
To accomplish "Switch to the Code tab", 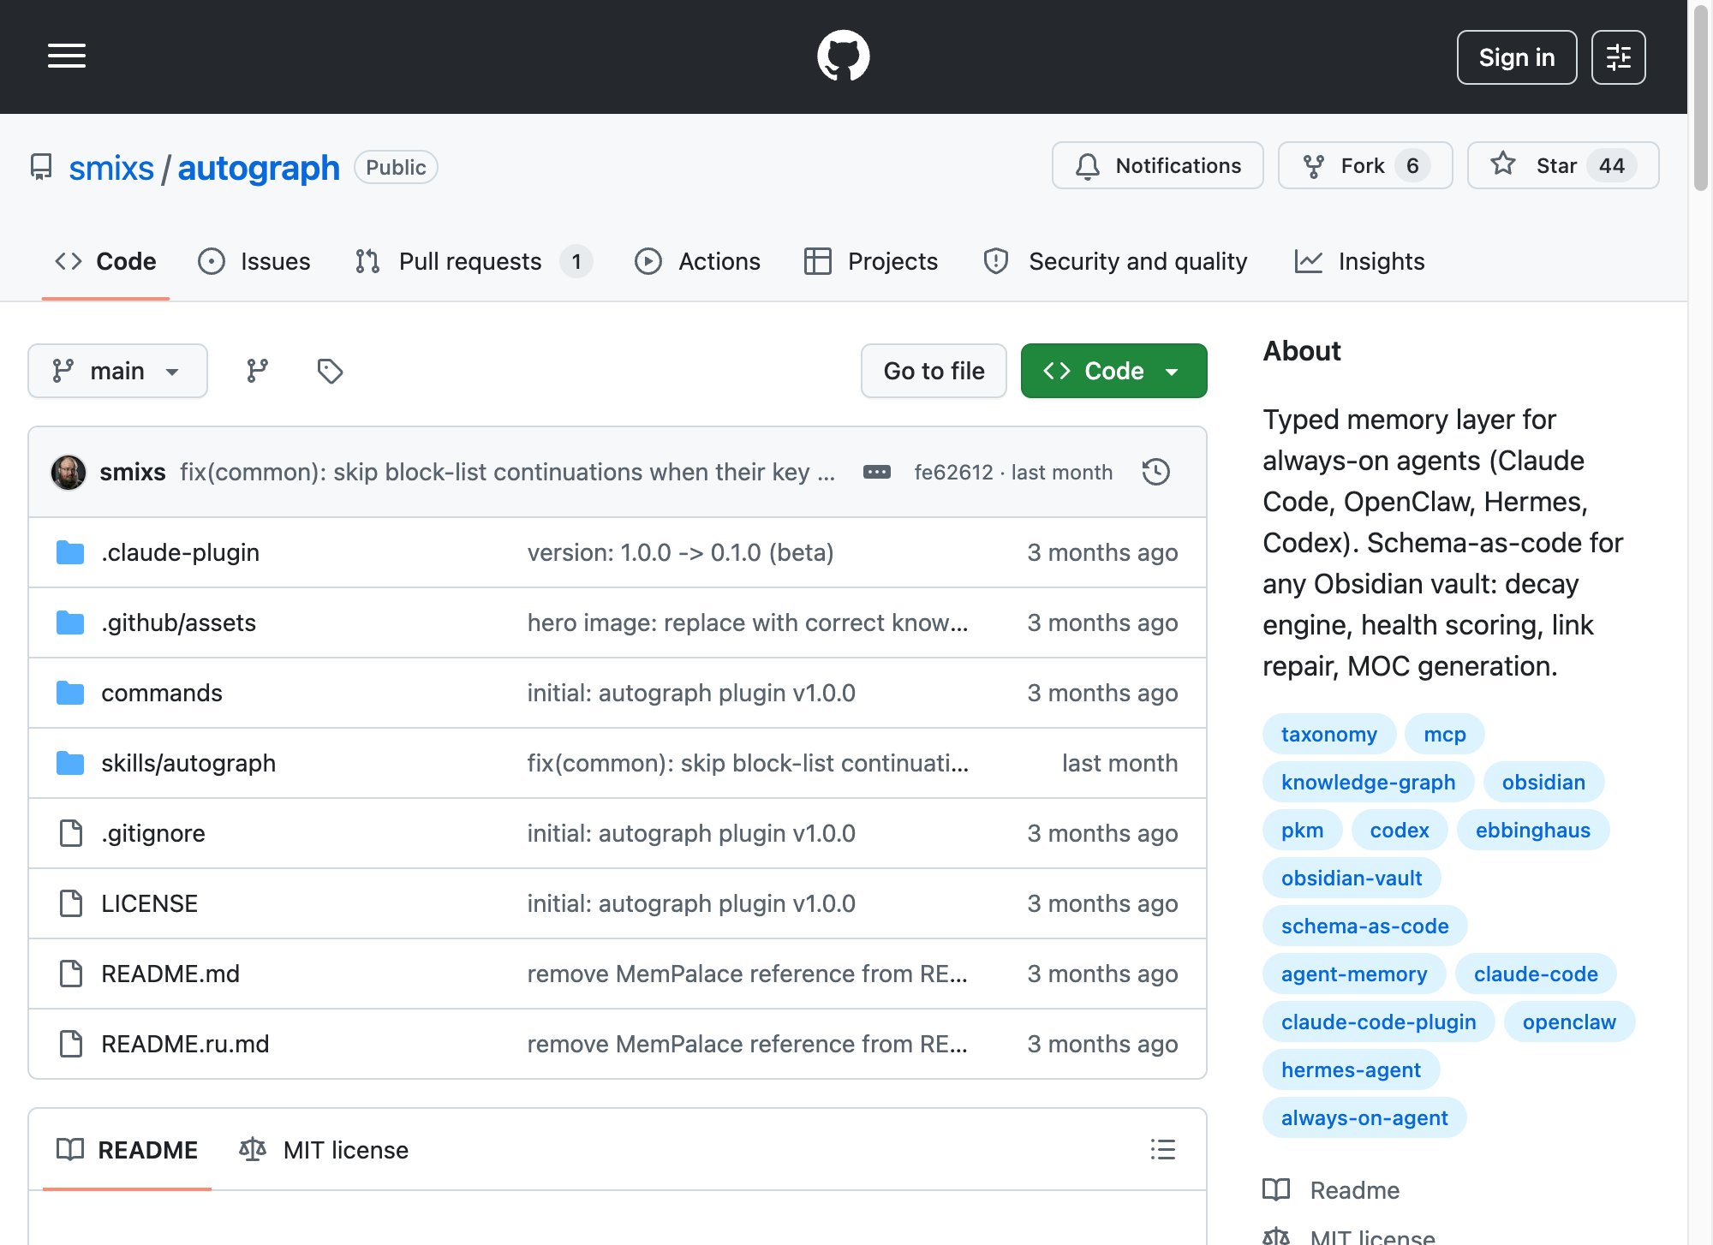I will click(x=105, y=261).
